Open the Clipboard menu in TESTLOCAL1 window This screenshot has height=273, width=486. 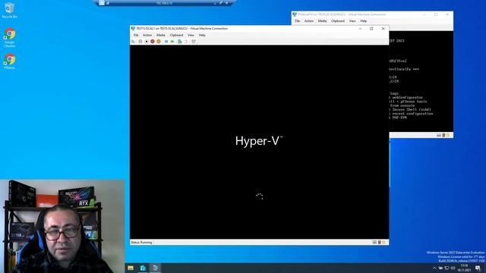(x=176, y=36)
